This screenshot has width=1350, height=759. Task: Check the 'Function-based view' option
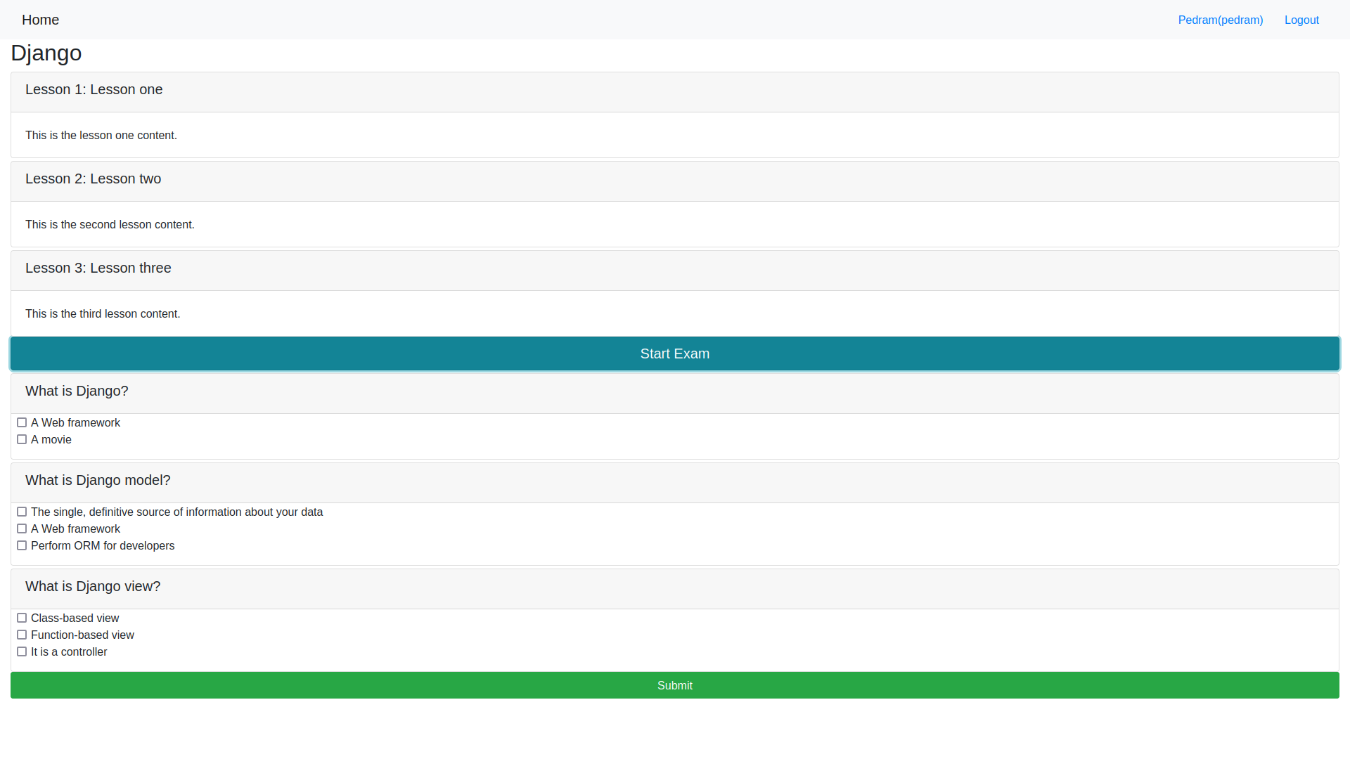[x=22, y=635]
